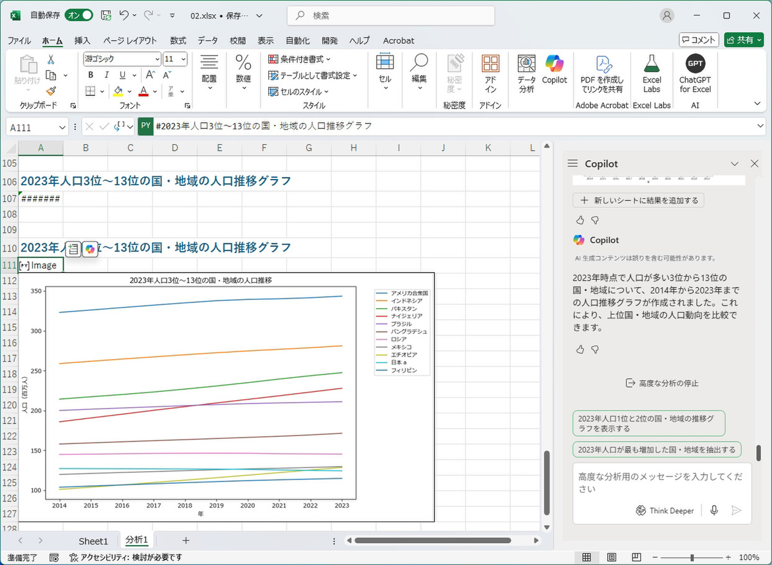Switch to the Sheet1 tab
This screenshot has width=772, height=565.
pos(93,541)
